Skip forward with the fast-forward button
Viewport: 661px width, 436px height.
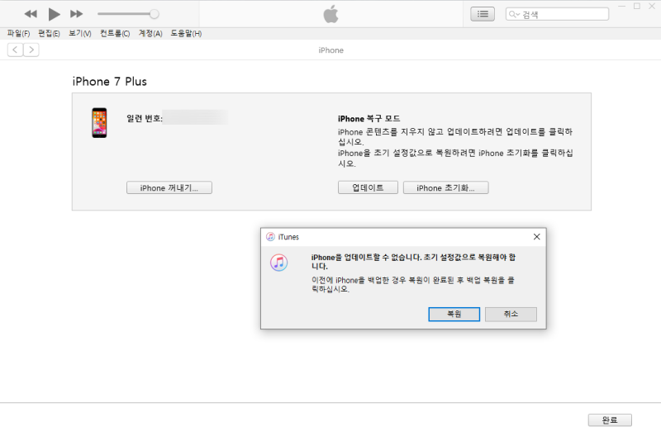coord(76,14)
